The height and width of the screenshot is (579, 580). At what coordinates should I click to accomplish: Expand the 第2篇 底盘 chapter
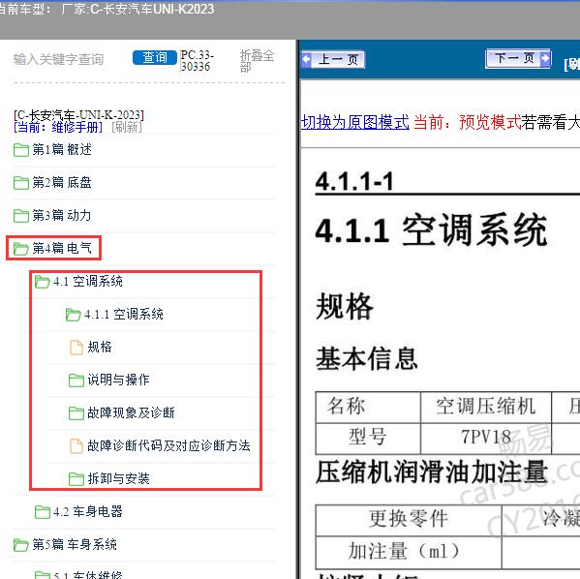[x=62, y=182]
